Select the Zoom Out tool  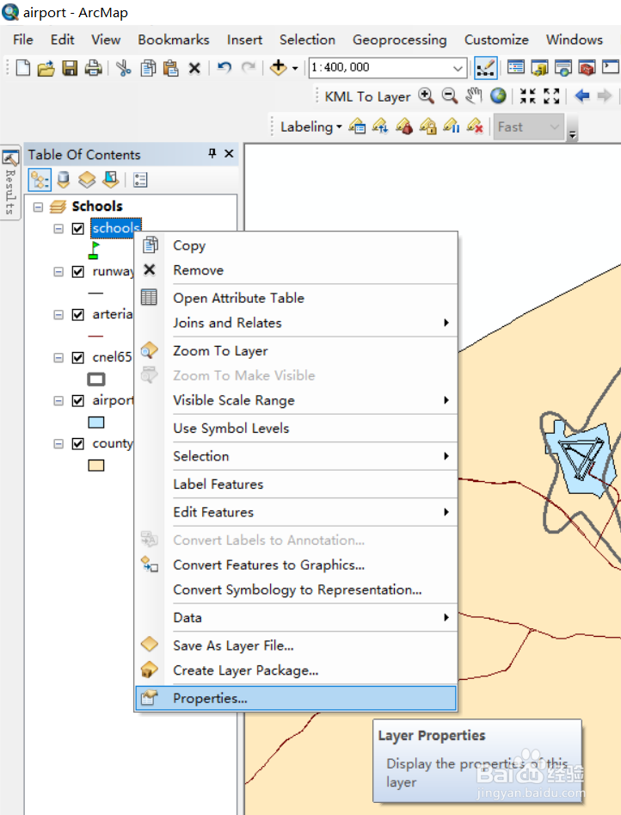coord(450,96)
